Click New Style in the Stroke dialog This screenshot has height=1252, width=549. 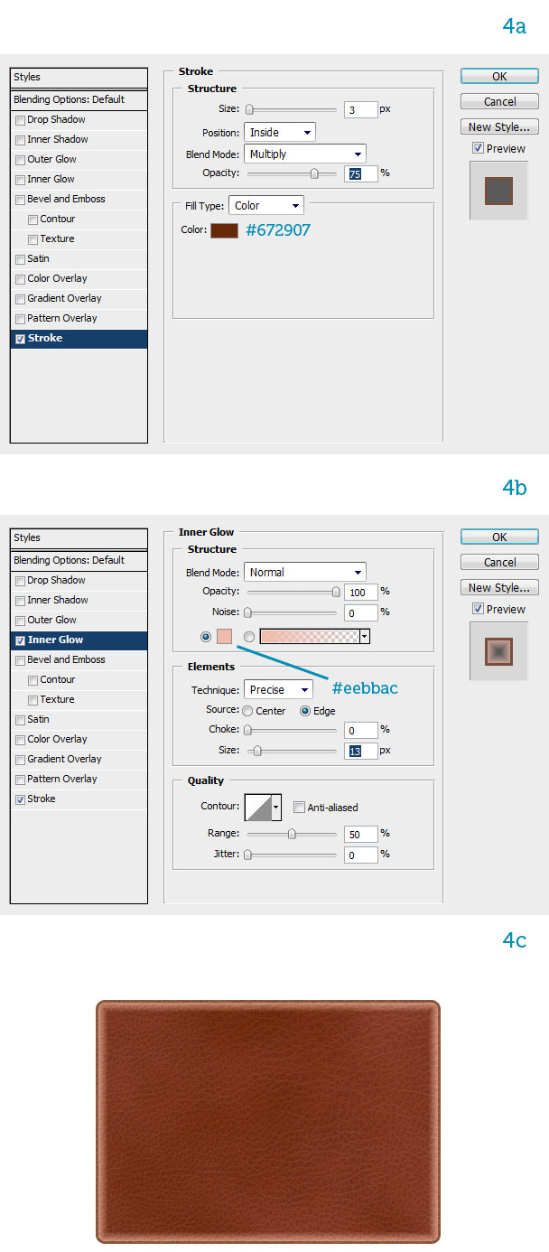point(499,127)
